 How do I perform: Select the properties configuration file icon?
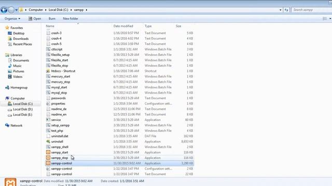point(48,103)
